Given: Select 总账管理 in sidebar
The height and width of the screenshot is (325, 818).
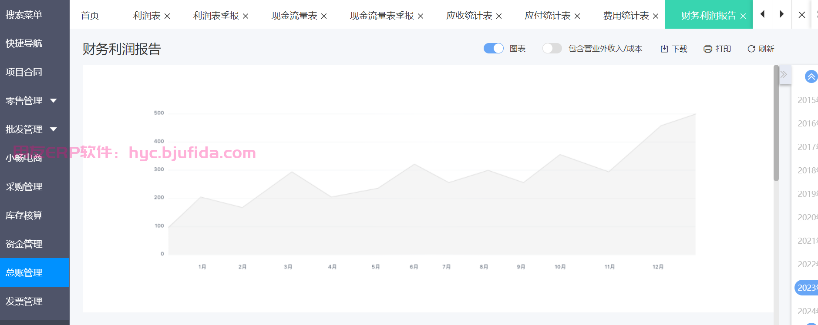Looking at the screenshot, I should (35, 272).
